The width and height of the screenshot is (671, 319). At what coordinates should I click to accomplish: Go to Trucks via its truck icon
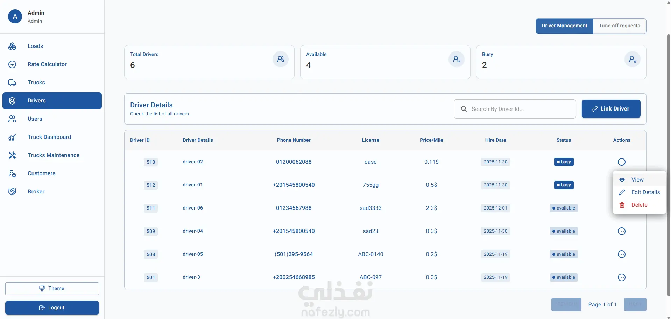[x=12, y=83]
